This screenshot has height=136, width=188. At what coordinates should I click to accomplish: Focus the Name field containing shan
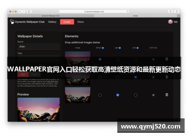[x=38, y=47]
